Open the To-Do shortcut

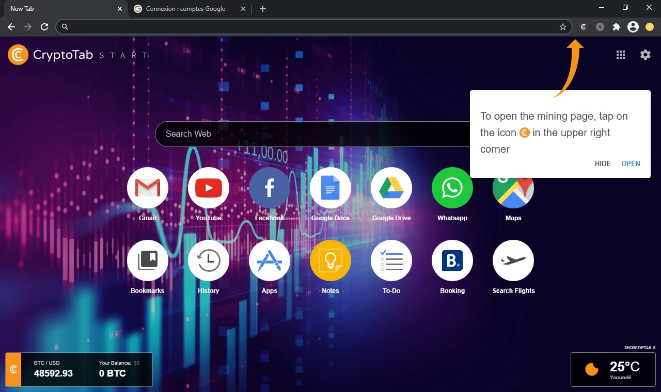(391, 260)
